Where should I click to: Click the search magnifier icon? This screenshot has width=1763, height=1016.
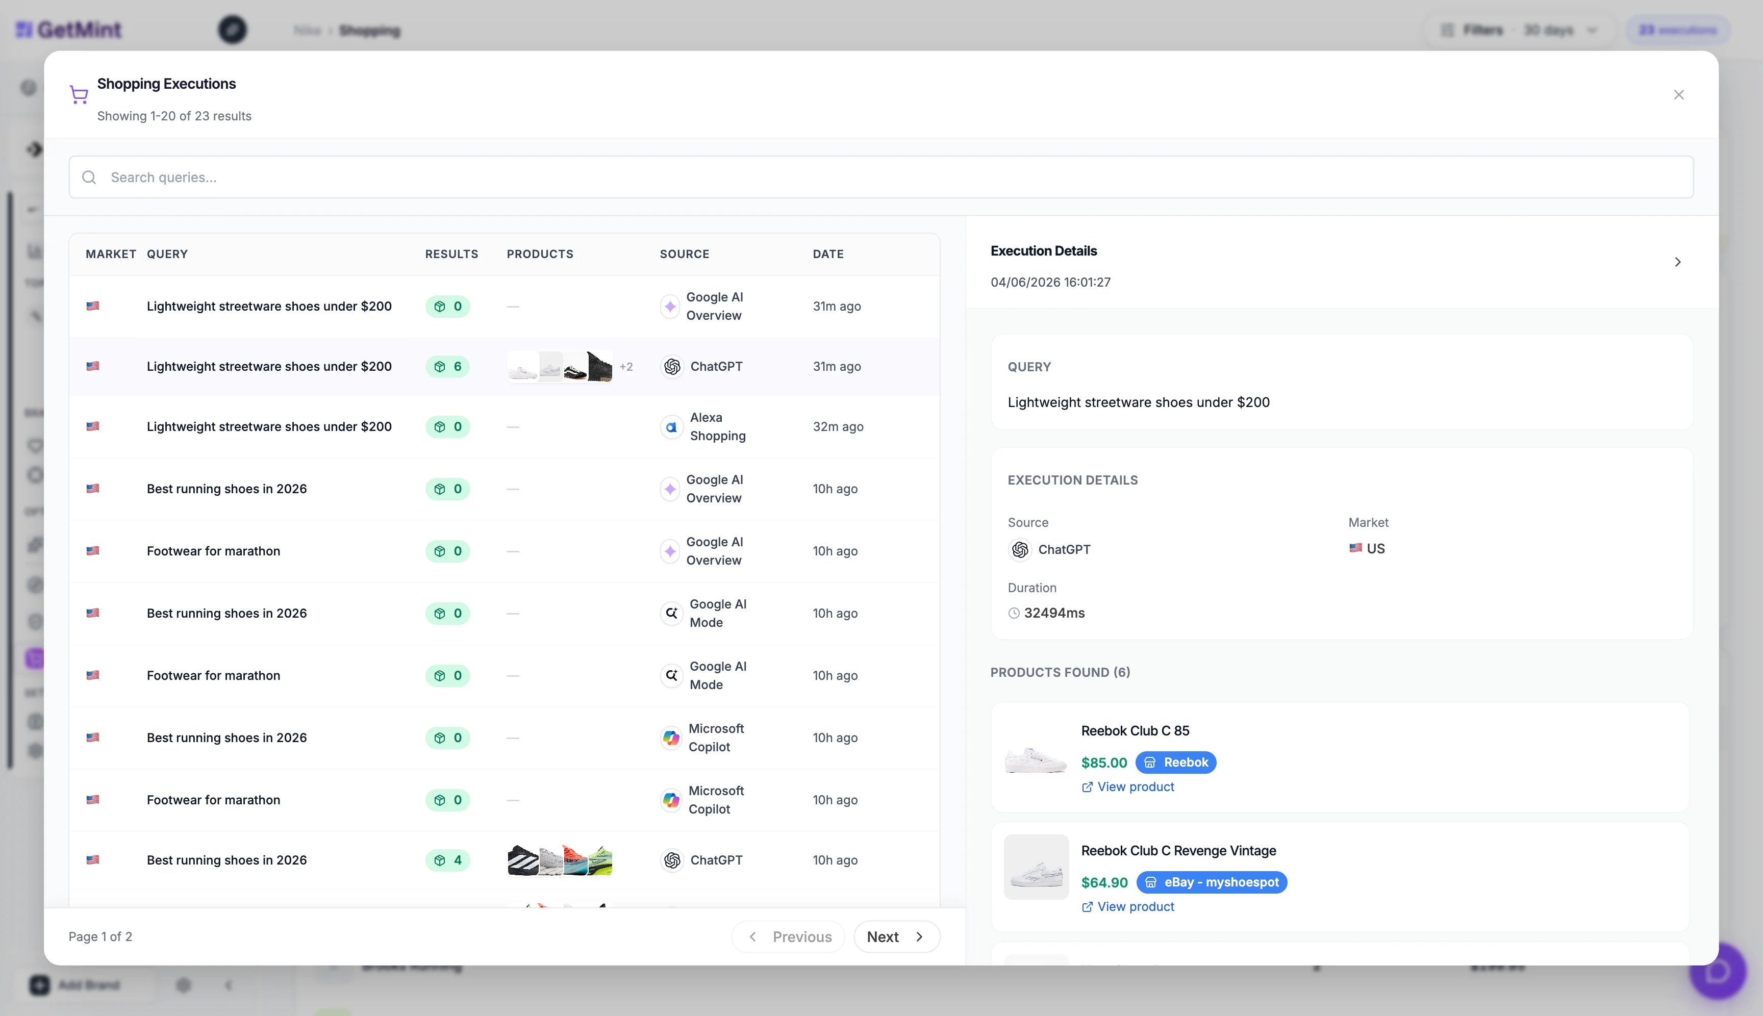89,177
